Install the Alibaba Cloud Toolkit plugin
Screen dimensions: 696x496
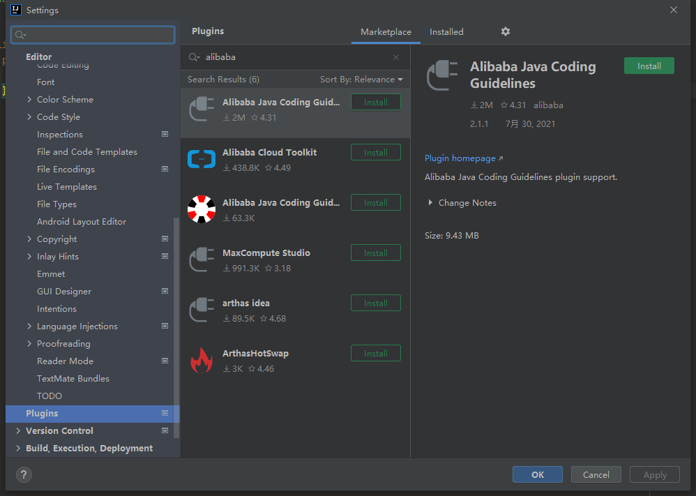point(375,153)
